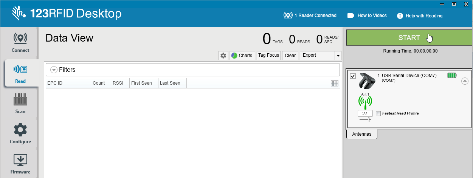Click the reader battery status icon

452,76
